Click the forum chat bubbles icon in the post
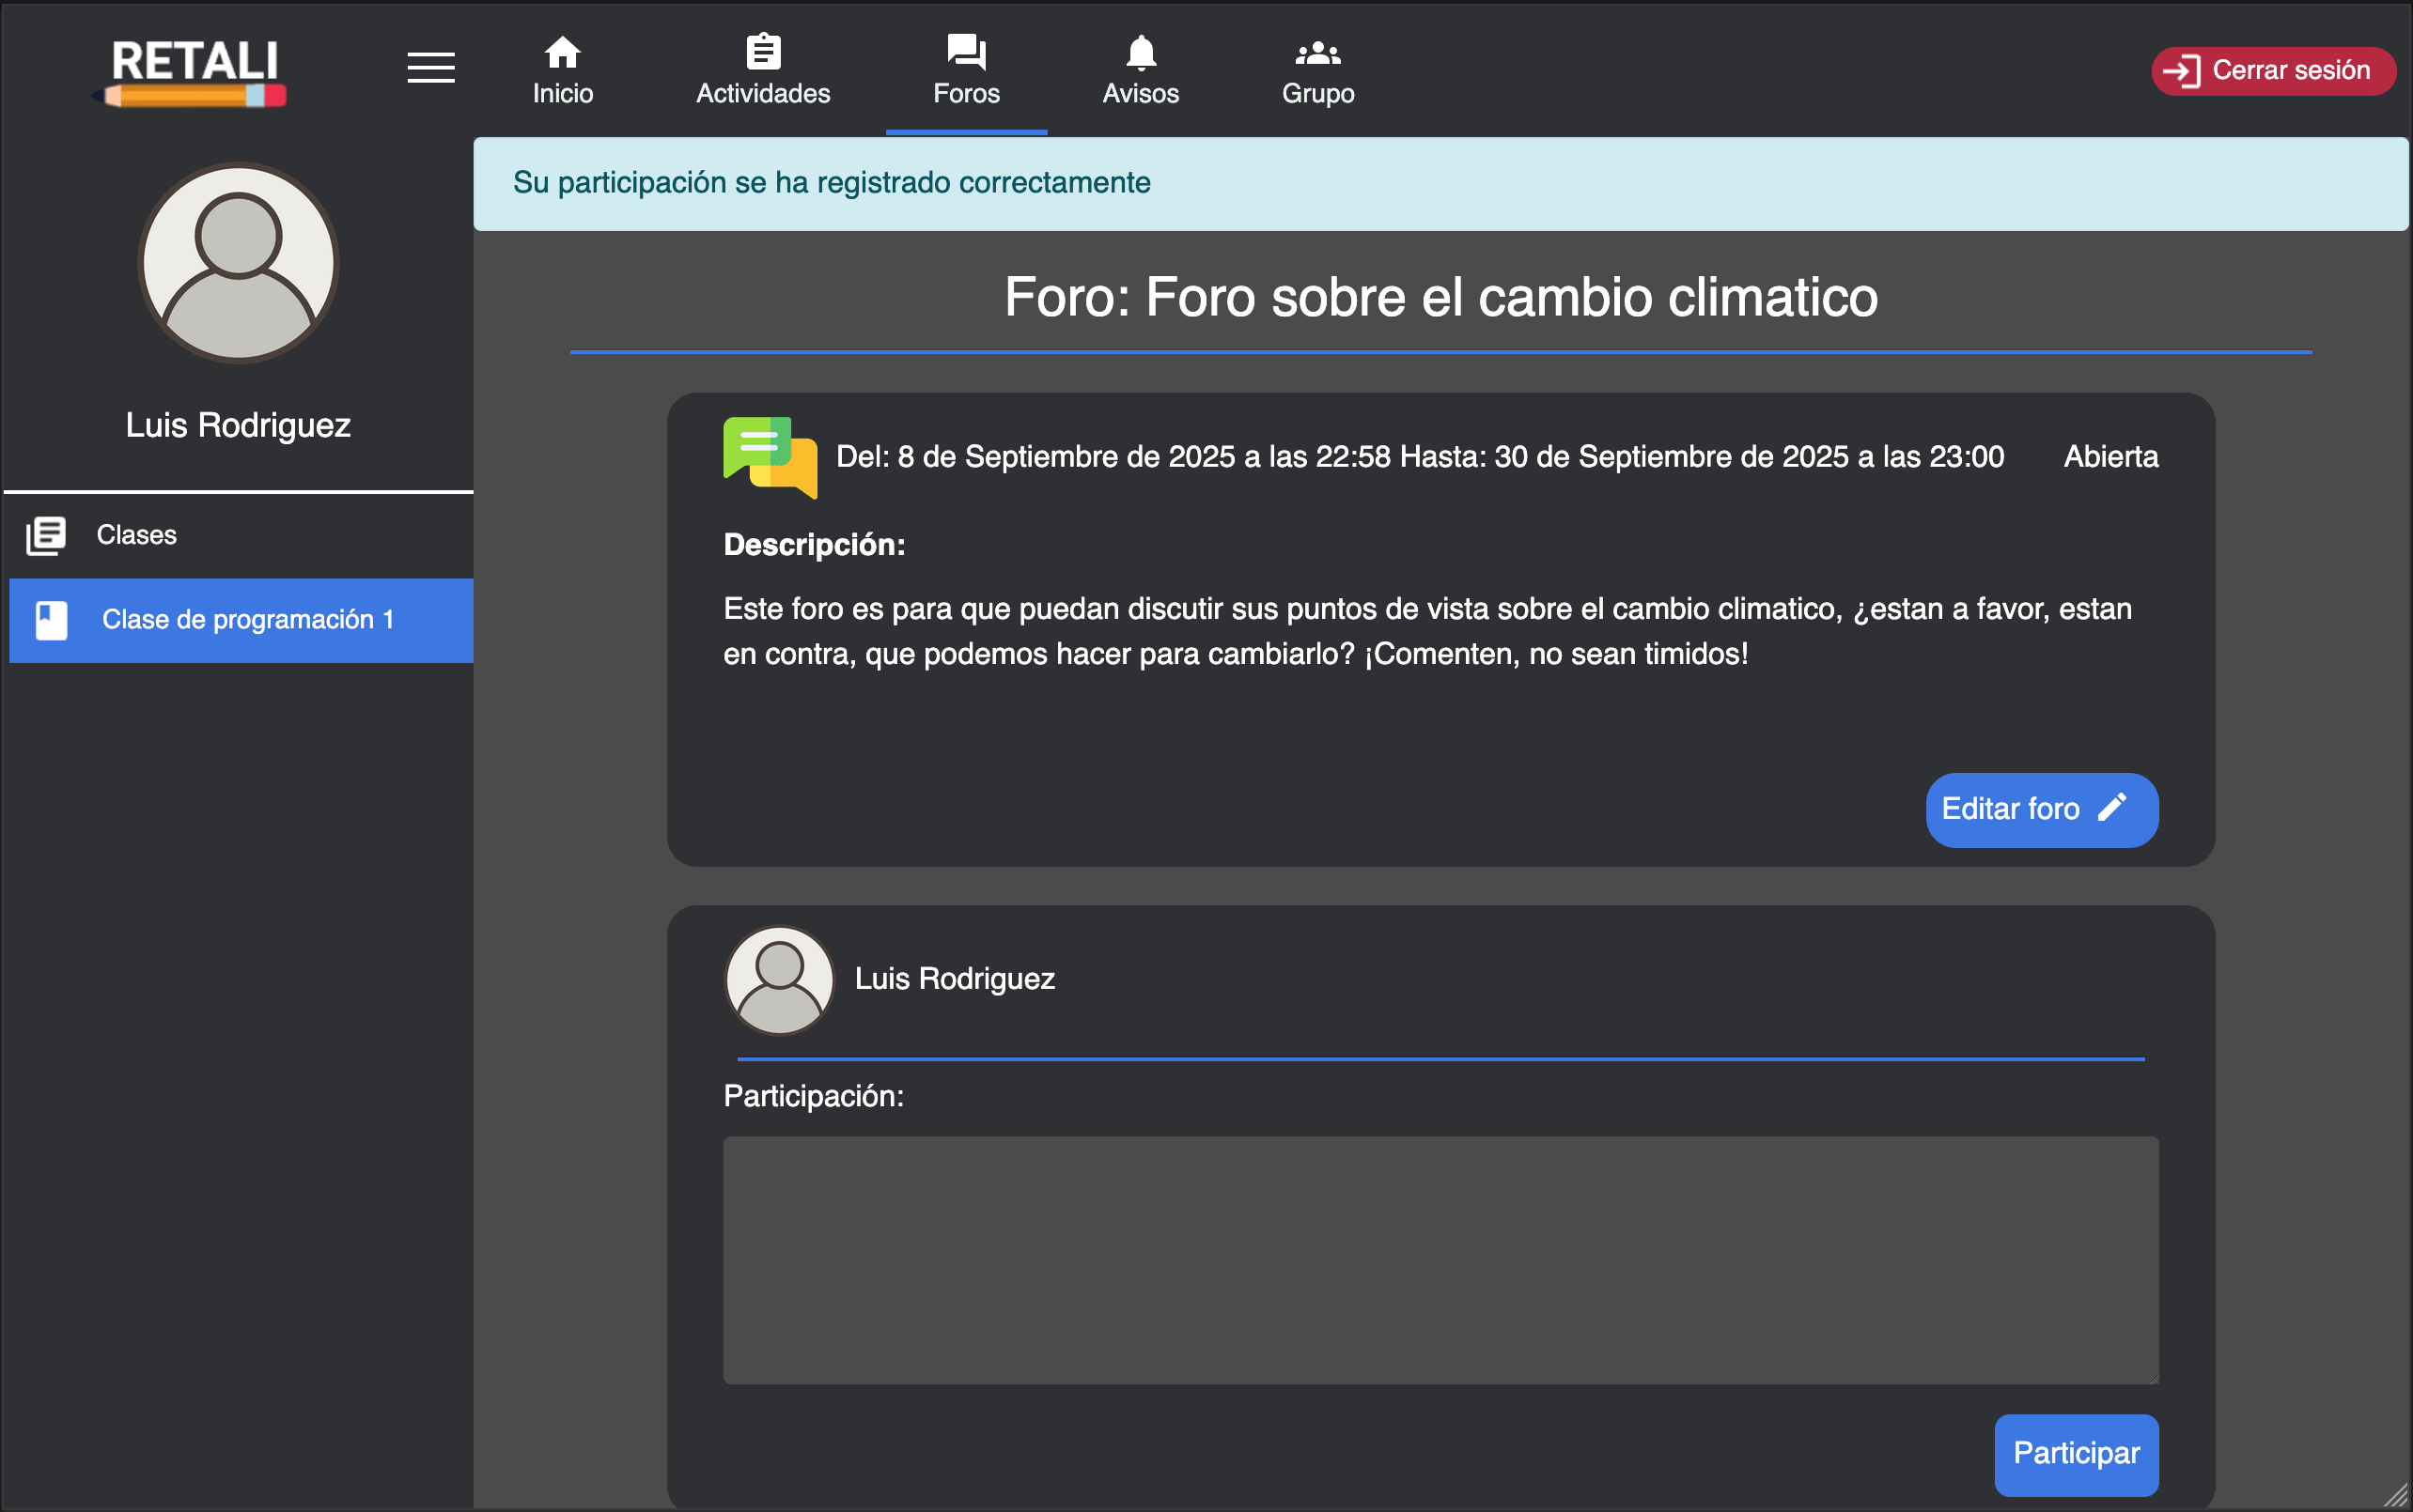Screen dimensions: 2413x1512 [769, 458]
